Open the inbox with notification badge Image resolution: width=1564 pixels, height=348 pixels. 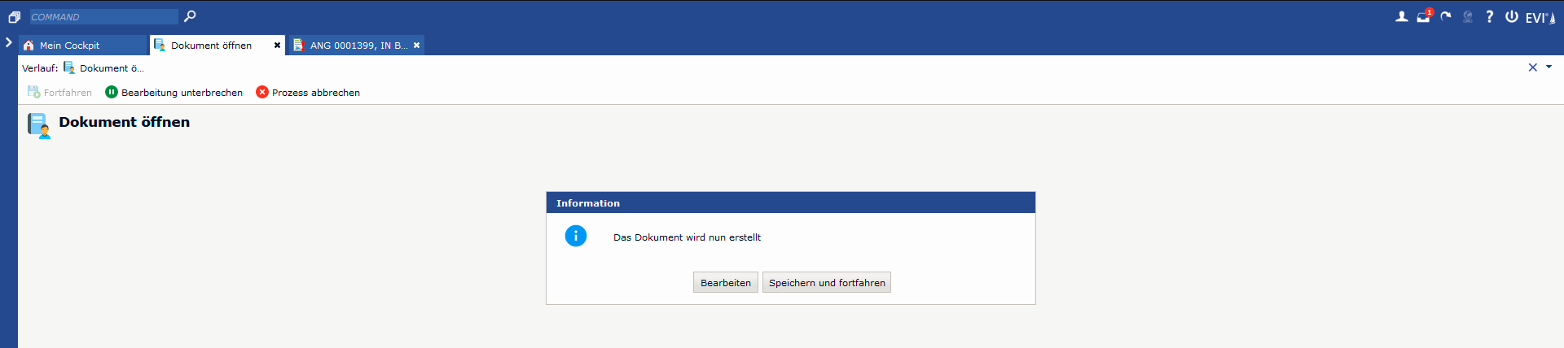click(1423, 16)
